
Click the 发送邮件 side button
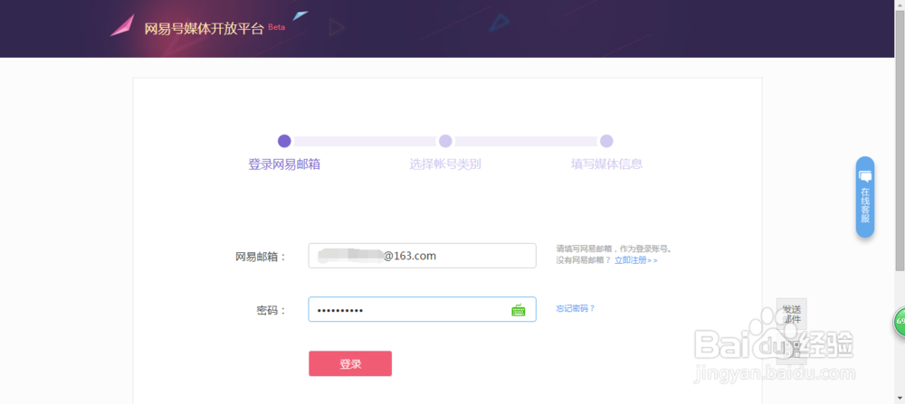tap(792, 315)
